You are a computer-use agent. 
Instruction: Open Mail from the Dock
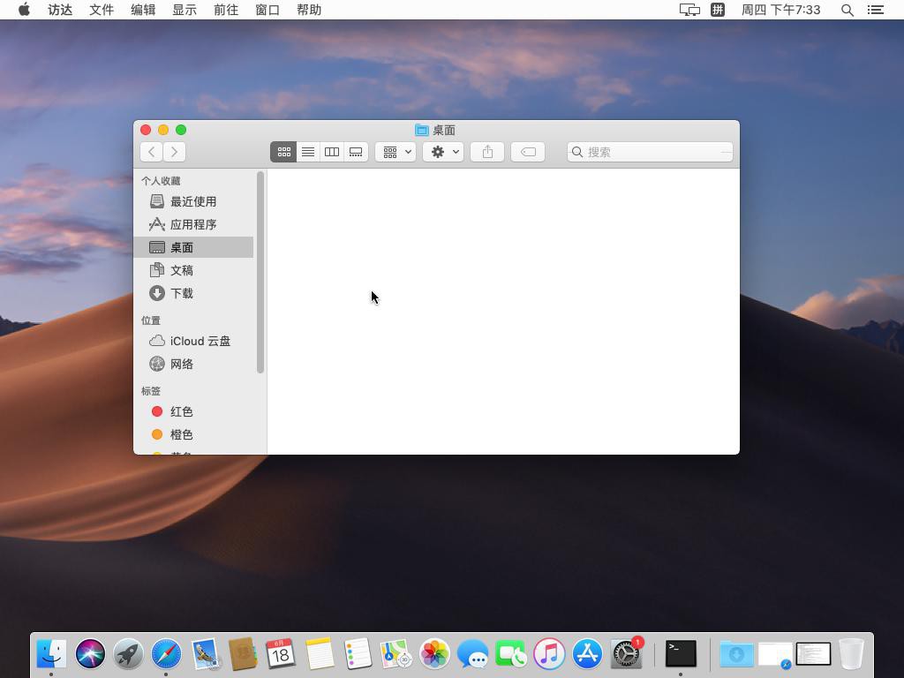(x=205, y=654)
